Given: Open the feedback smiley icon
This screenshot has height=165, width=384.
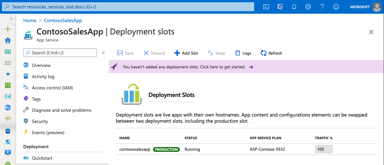Looking at the screenshot, I should pos(336,7).
